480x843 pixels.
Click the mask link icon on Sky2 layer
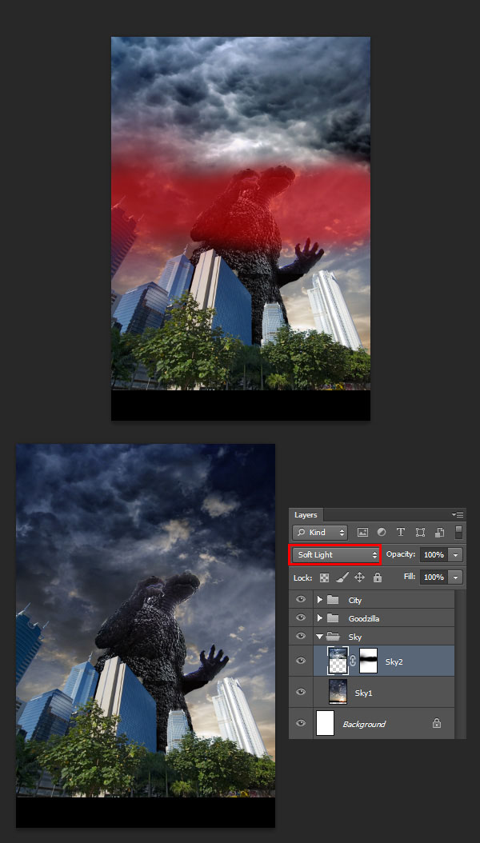point(353,661)
